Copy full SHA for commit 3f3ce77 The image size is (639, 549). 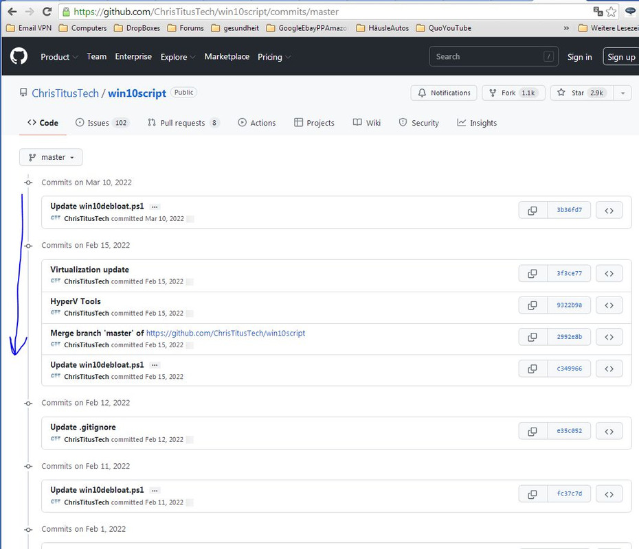click(532, 274)
